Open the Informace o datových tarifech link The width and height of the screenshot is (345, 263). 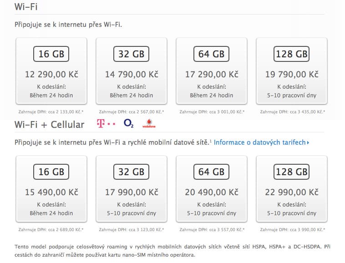pos(259,142)
